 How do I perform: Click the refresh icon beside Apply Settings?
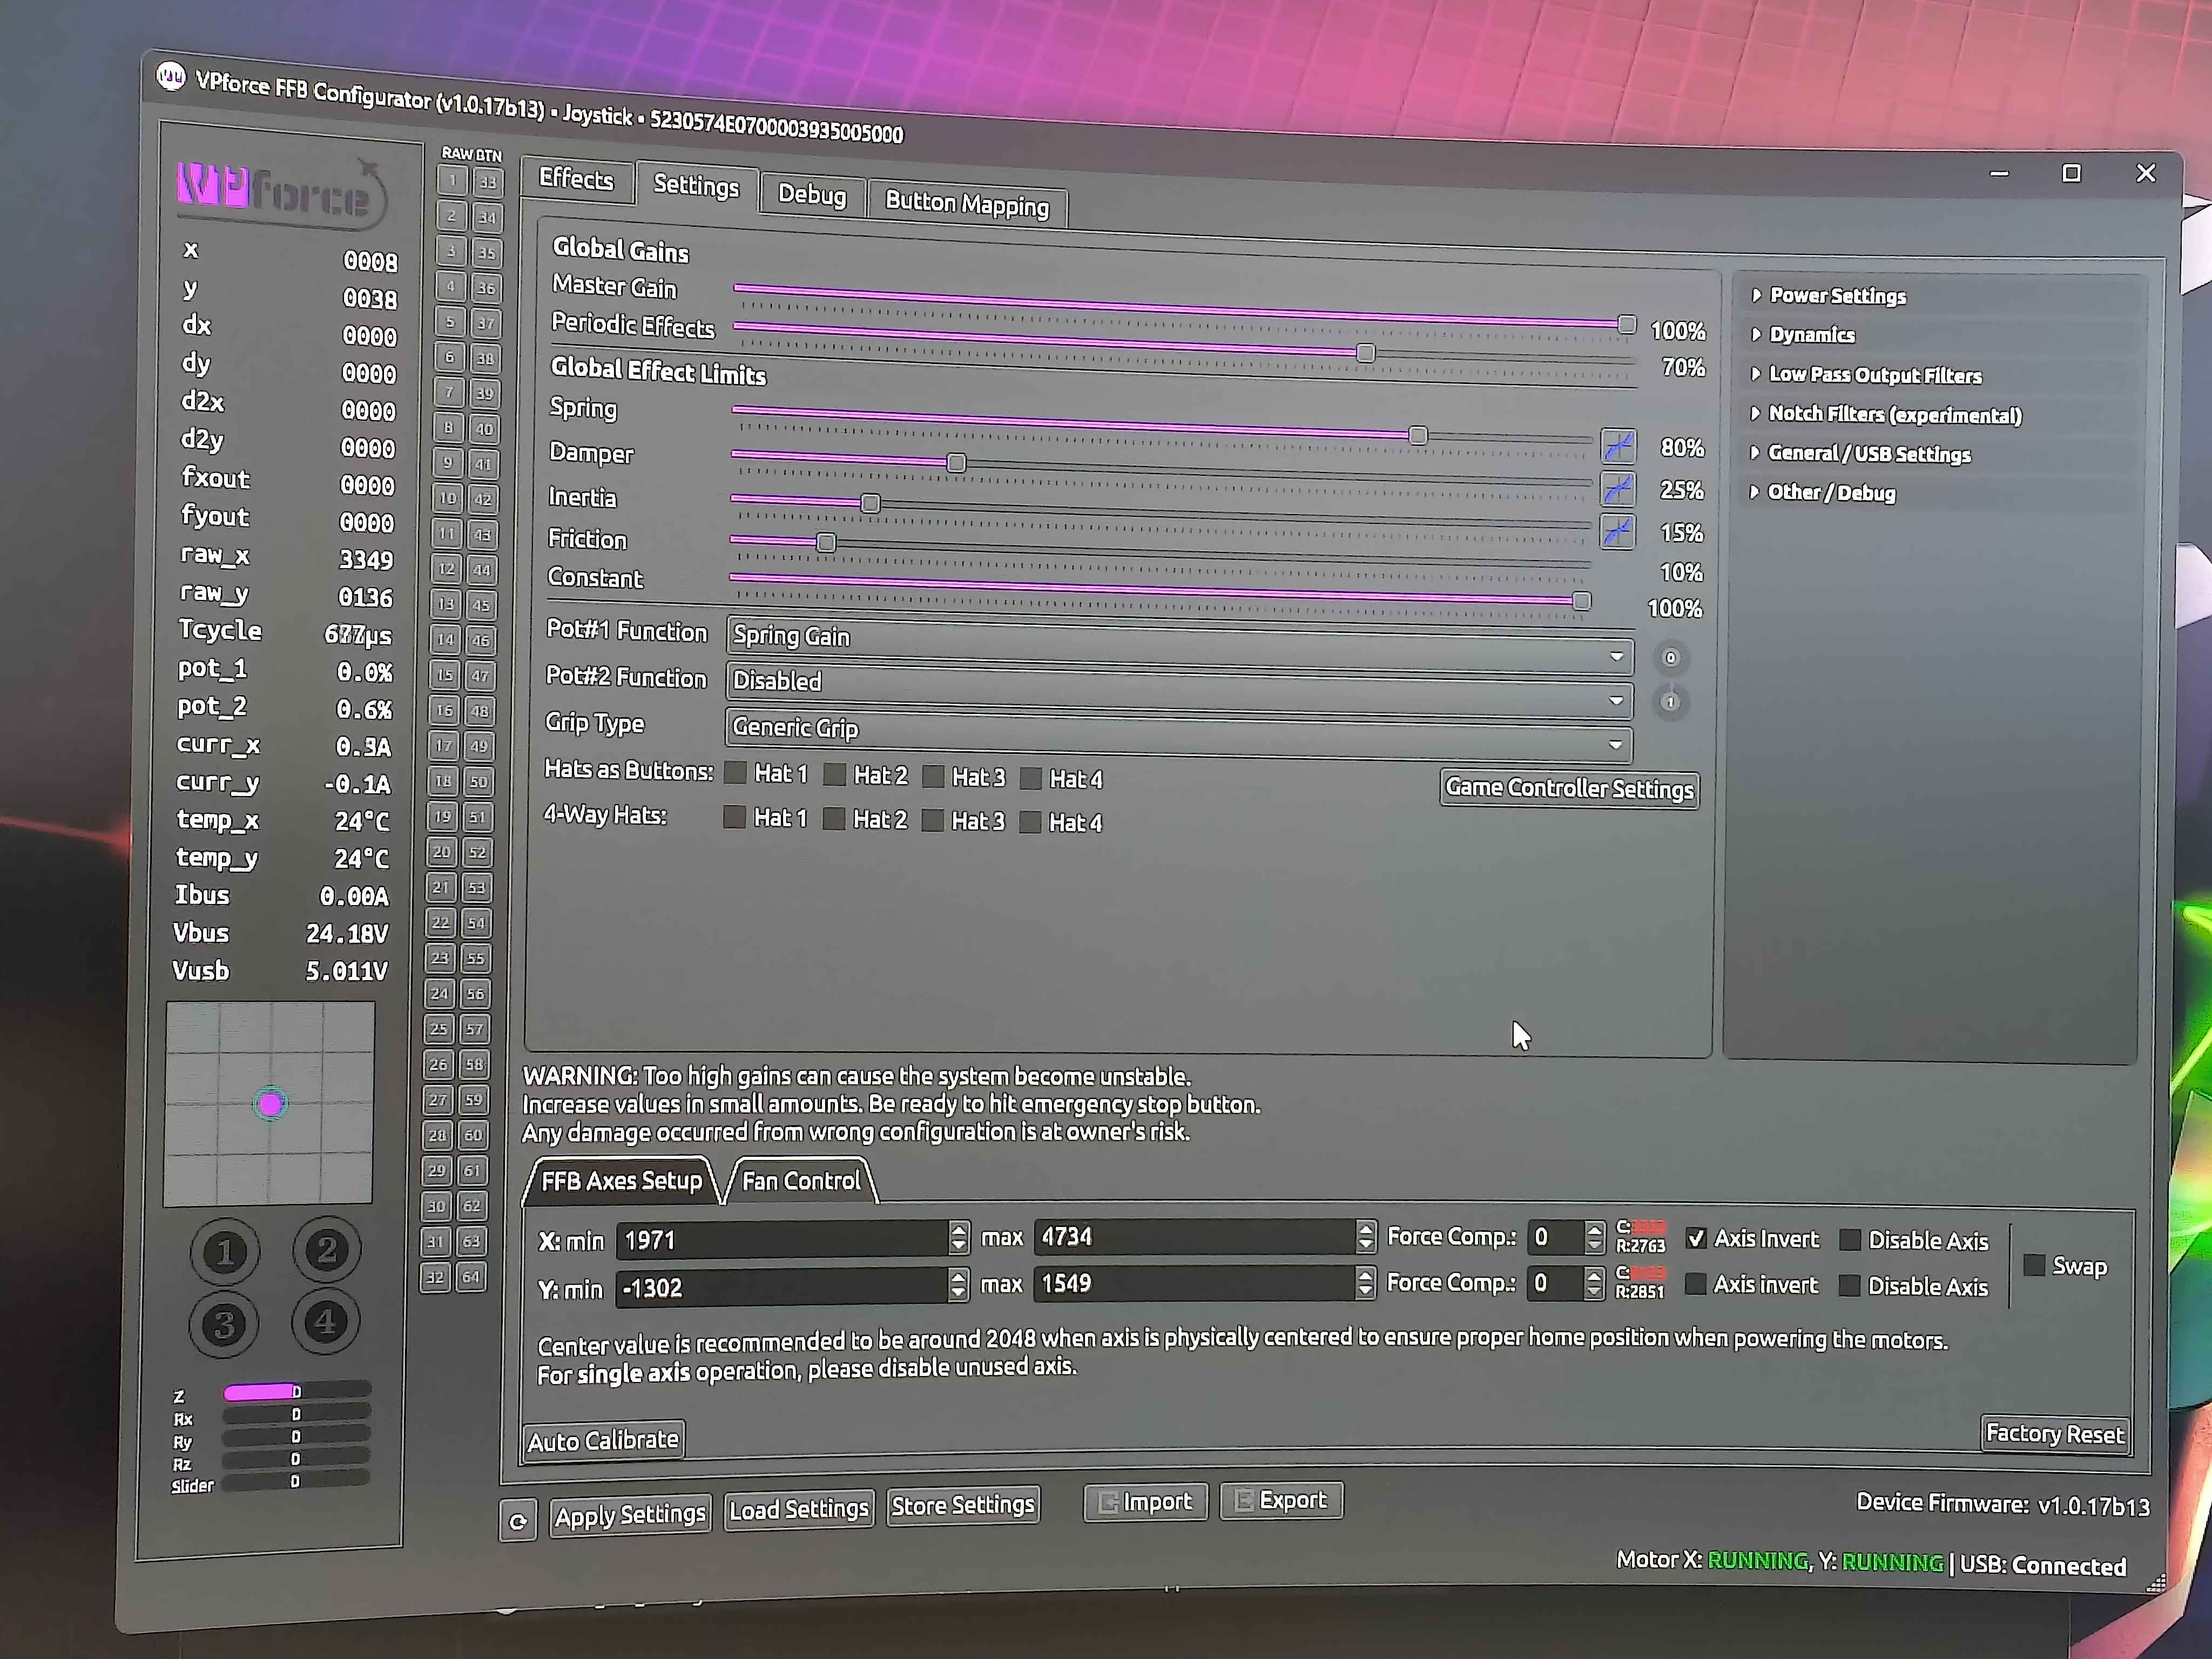518,1521
